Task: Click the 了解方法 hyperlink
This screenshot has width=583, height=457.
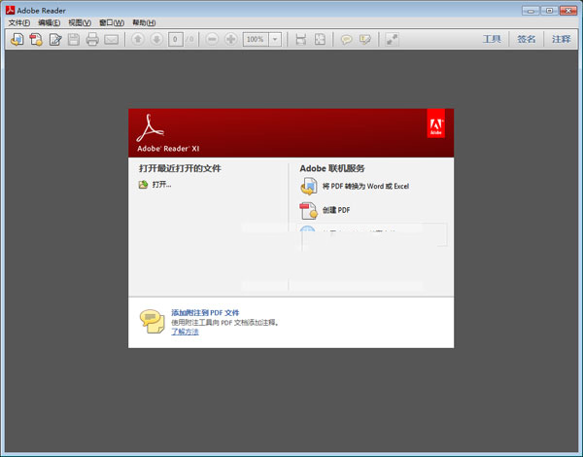Action: 185,332
